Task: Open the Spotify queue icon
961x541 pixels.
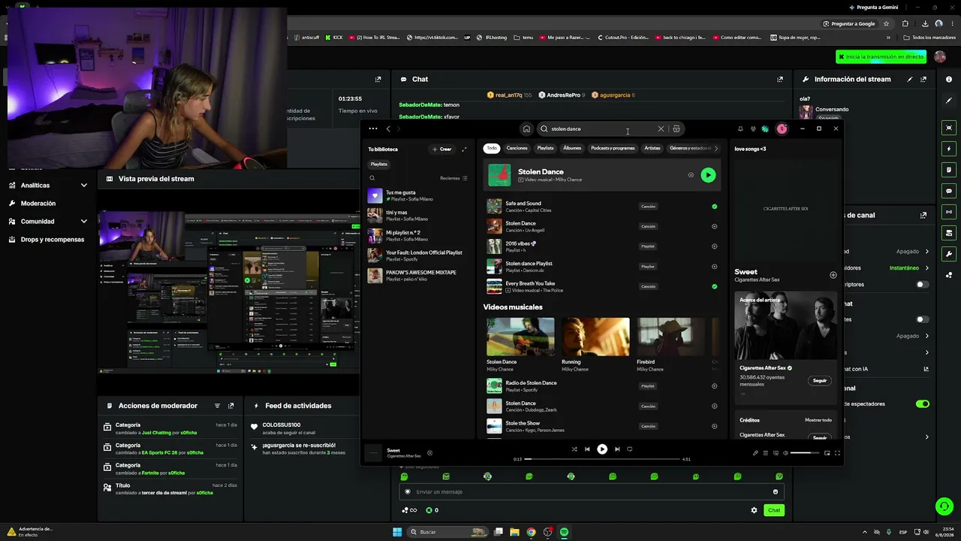Action: pyautogui.click(x=765, y=453)
